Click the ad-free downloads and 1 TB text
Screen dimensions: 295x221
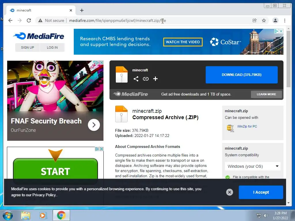(x=196, y=94)
